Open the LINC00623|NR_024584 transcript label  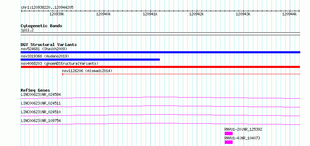[41, 94]
